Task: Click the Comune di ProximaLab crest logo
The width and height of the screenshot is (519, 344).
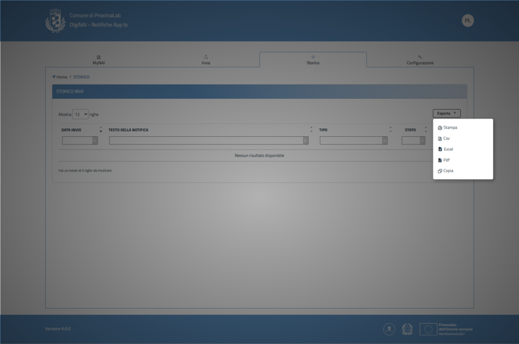Action: 55,21
